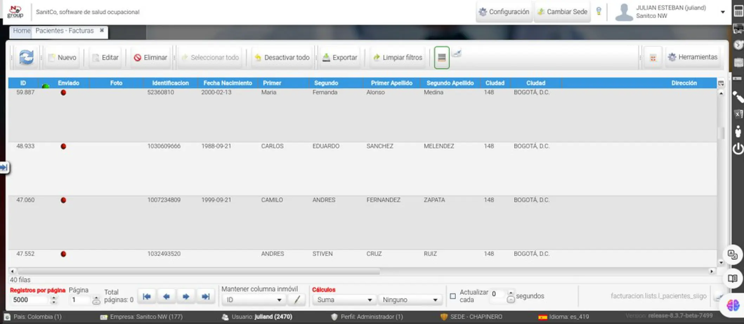The width and height of the screenshot is (744, 324).
Task: Toggle the red Enviado indicator for row 48.933
Action: coord(63,146)
